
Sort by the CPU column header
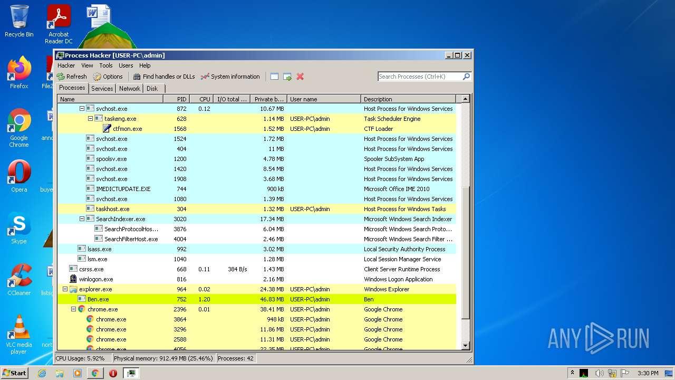(x=201, y=99)
